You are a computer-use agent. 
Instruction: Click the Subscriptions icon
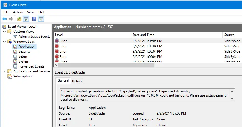click(10, 76)
